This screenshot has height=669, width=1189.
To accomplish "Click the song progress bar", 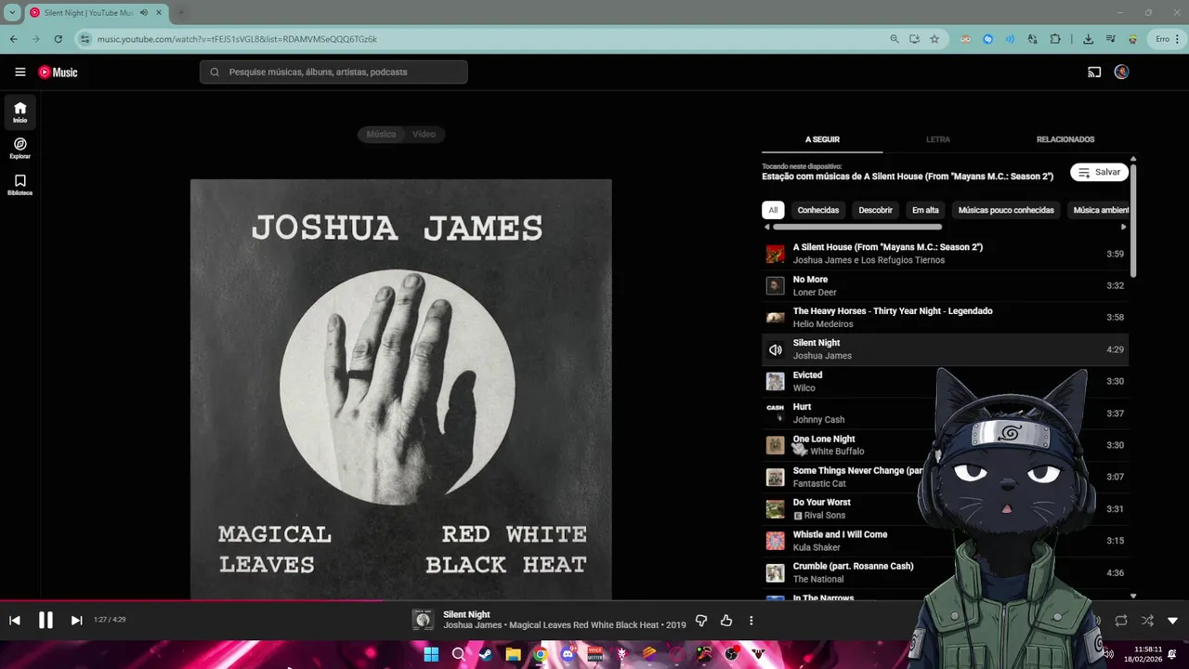I will [x=594, y=601].
